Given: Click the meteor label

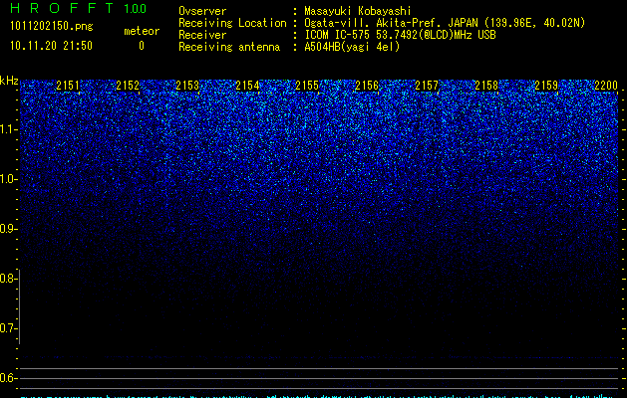Looking at the screenshot, I should 142,31.
